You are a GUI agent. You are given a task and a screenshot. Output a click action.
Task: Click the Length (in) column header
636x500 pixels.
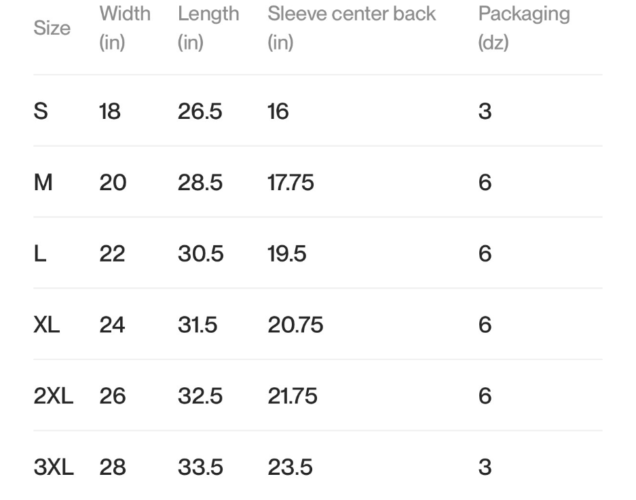(x=208, y=28)
